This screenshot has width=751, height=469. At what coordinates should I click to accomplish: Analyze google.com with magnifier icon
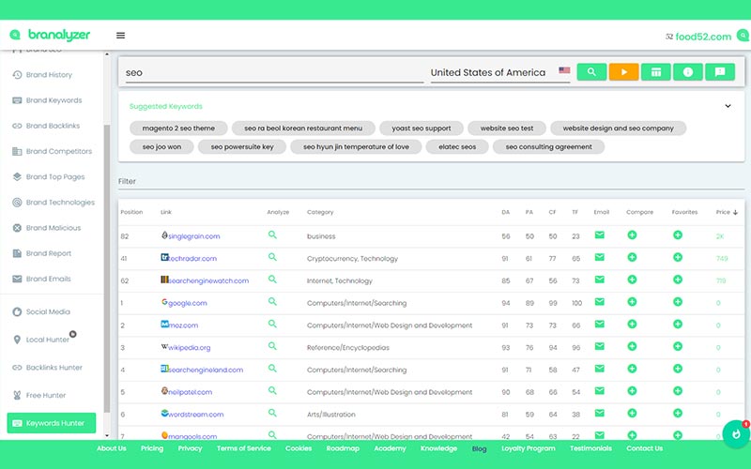[x=272, y=301]
